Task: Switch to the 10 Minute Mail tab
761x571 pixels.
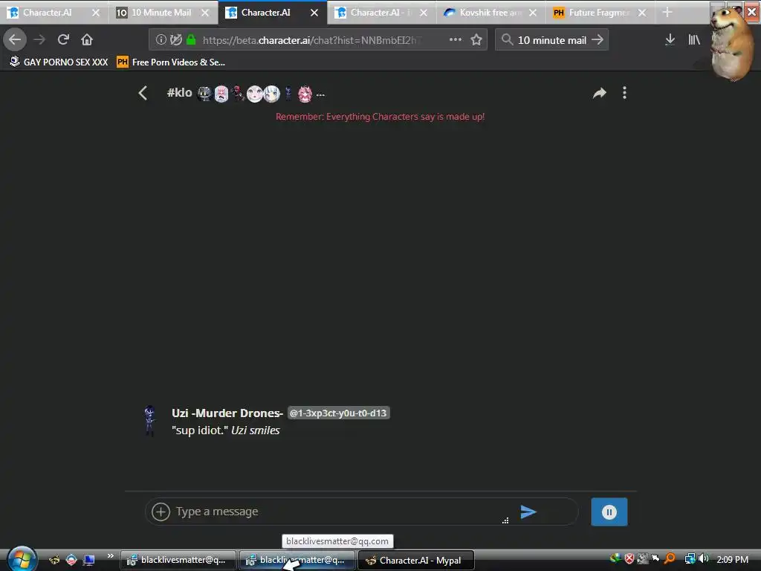Action: 162,13
